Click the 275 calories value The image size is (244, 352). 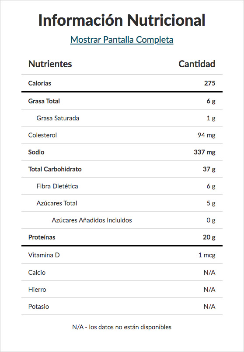[x=210, y=83]
